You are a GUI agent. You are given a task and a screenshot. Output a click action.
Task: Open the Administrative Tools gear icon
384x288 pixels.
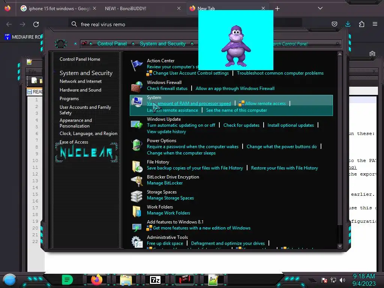pos(136,242)
